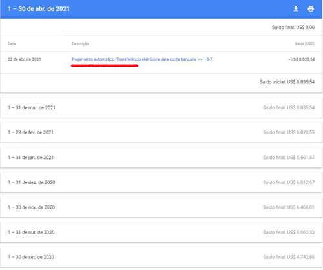
Task: Expand the 1 – 31 de jan. de 2021 period
Action: [161, 158]
